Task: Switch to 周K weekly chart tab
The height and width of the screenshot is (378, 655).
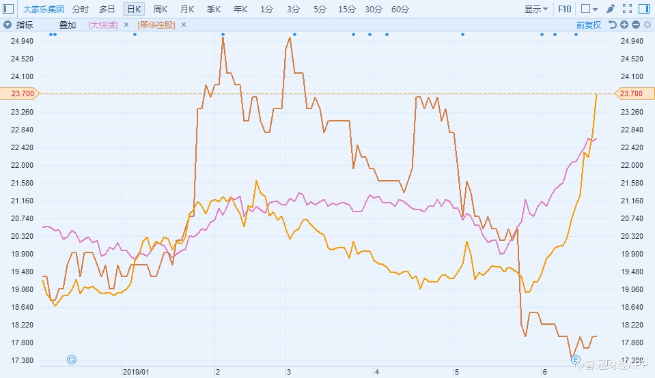Action: coord(161,9)
